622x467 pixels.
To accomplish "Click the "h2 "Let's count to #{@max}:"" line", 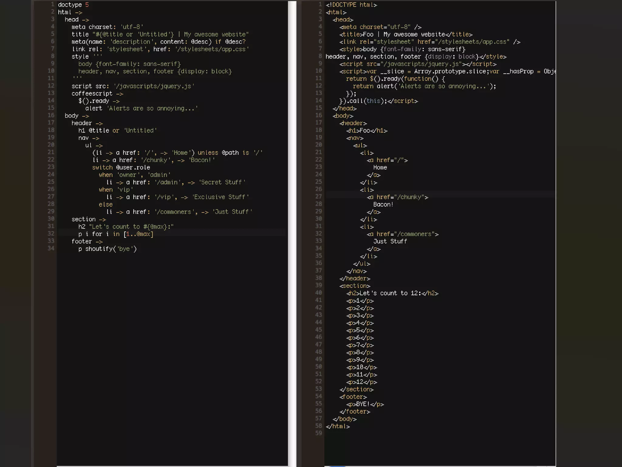I will click(x=126, y=227).
